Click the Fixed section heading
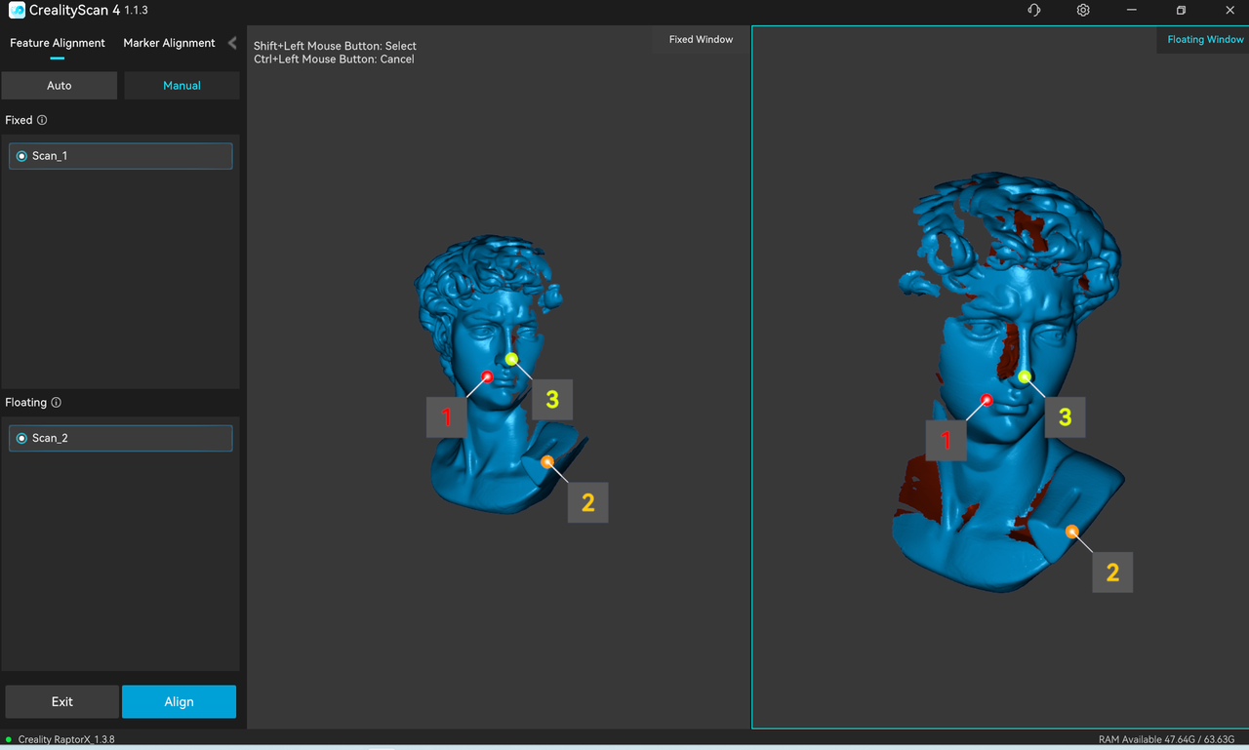 [x=19, y=120]
